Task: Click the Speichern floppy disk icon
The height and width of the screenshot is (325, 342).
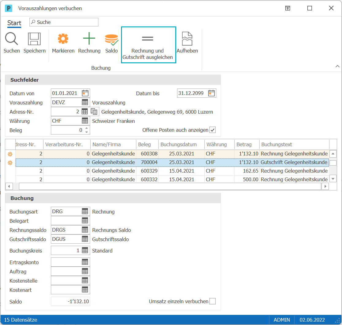Action: pos(34,39)
